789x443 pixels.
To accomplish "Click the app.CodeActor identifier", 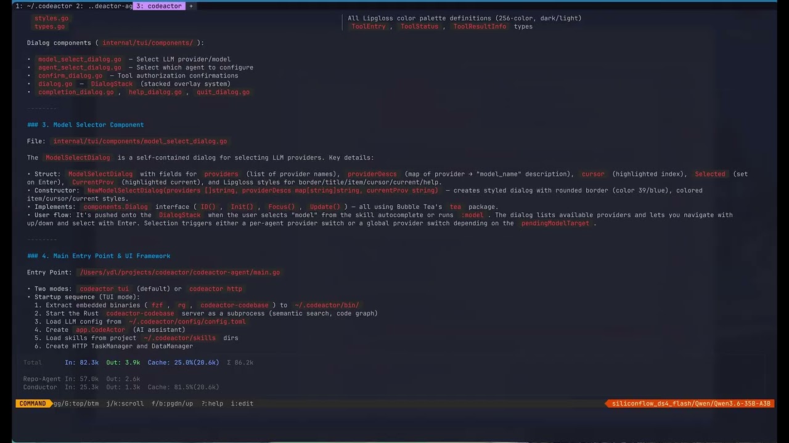I will 100,330.
